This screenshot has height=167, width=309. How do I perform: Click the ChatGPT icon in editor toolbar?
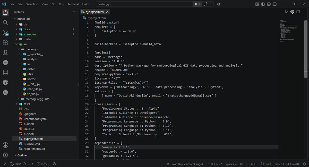click(x=292, y=12)
